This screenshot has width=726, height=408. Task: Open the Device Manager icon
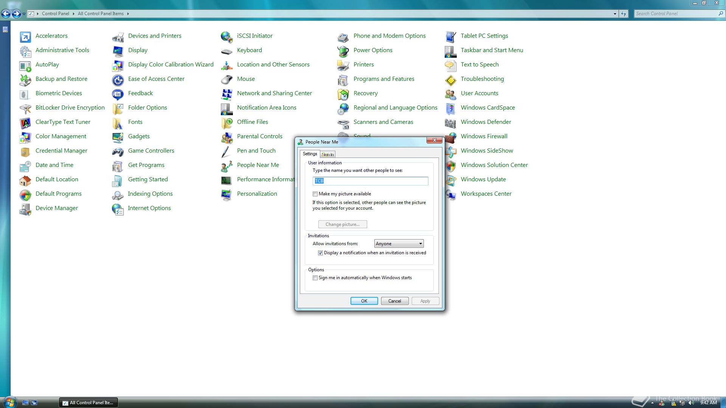[25, 209]
